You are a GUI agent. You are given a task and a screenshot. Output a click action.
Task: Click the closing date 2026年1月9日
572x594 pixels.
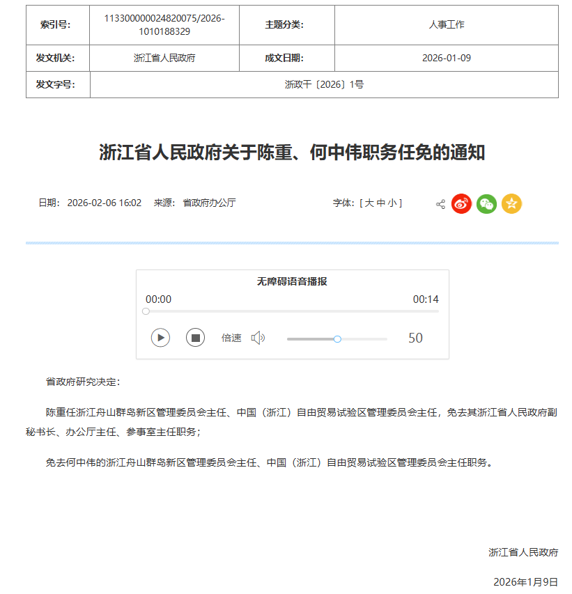click(526, 582)
